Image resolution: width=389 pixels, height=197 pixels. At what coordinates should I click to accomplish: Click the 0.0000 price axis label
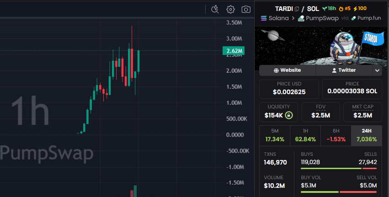pyautogui.click(x=234, y=135)
